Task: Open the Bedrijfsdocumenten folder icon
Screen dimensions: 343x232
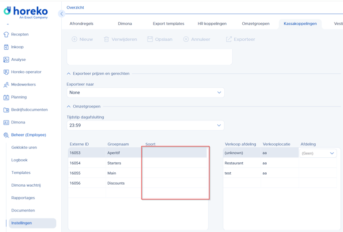Action: pyautogui.click(x=6, y=110)
